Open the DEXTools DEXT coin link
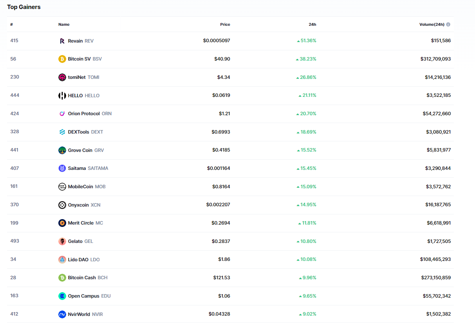Image resolution: width=475 pixels, height=323 pixels. click(x=81, y=132)
